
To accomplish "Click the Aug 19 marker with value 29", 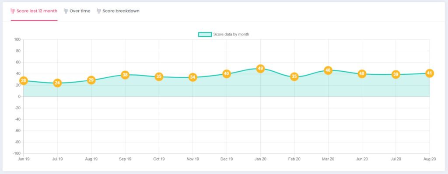I will 91,80.
